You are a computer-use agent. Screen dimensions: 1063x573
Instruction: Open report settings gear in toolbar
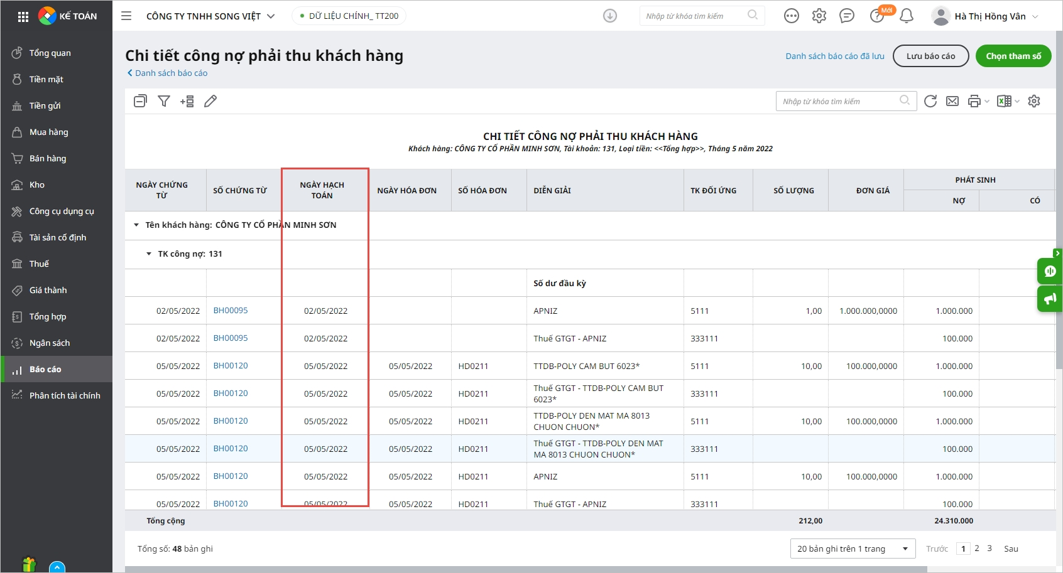(1034, 101)
